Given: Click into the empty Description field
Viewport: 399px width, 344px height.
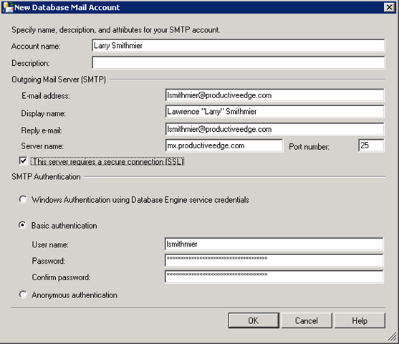Looking at the screenshot, I should (238, 62).
